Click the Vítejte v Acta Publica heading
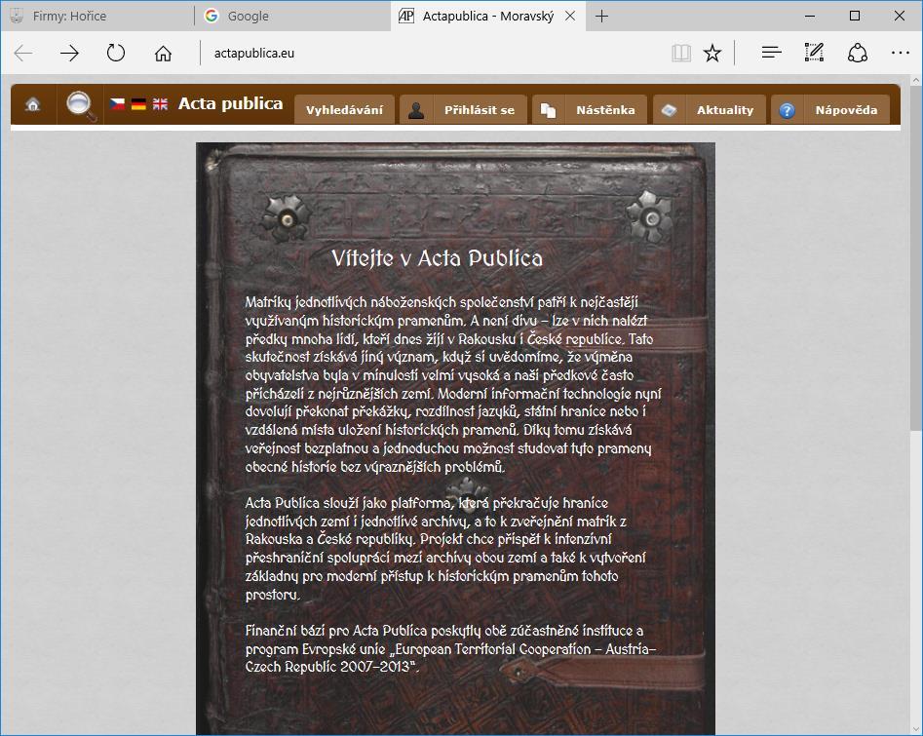The height and width of the screenshot is (736, 923). click(437, 258)
